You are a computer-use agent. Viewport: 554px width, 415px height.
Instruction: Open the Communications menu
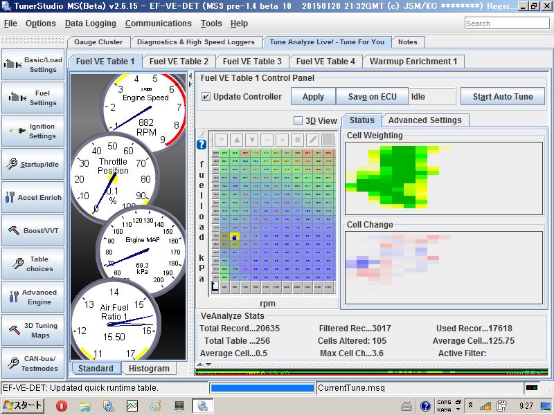[x=159, y=24]
